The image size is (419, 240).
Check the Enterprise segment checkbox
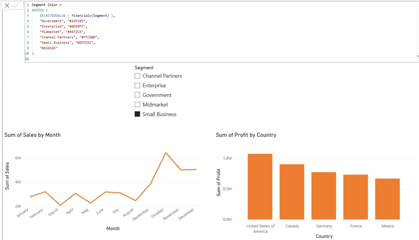[138, 86]
